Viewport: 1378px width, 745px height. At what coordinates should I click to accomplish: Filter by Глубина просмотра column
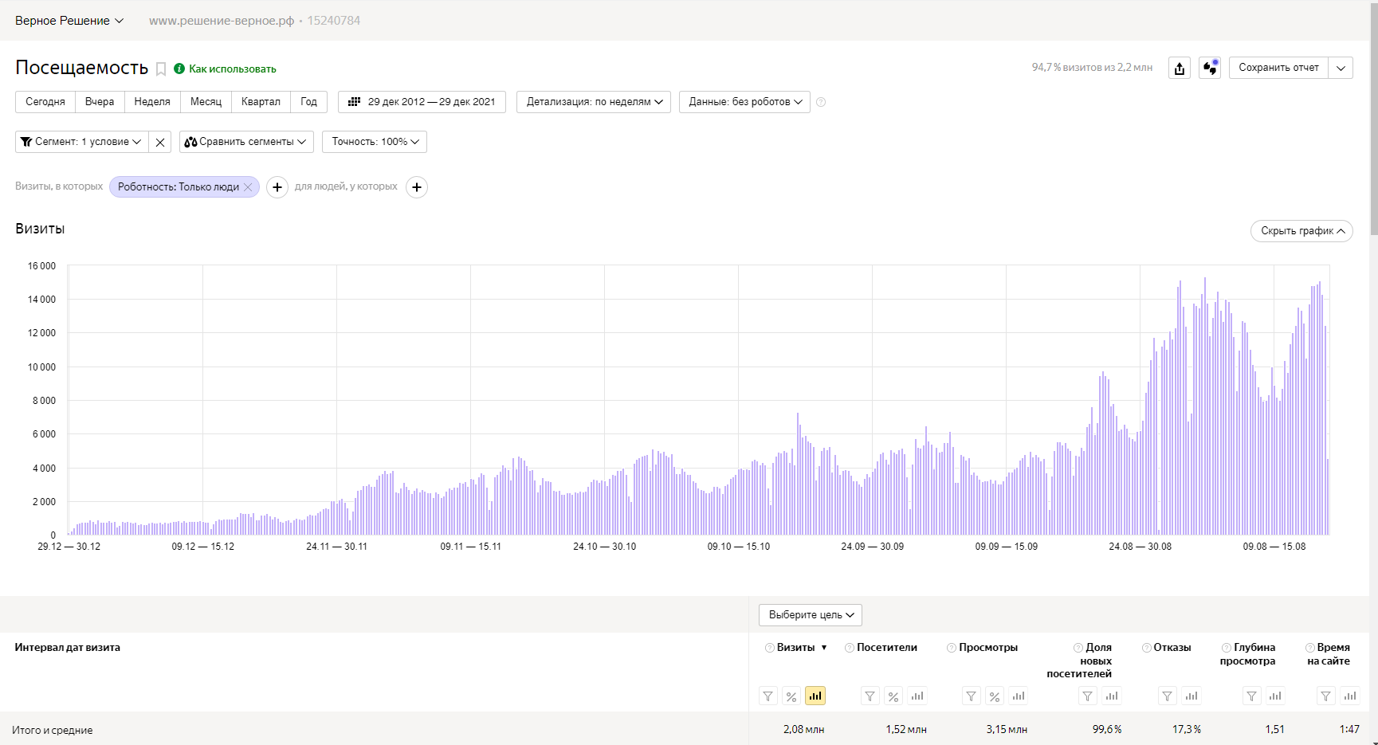[x=1252, y=696]
